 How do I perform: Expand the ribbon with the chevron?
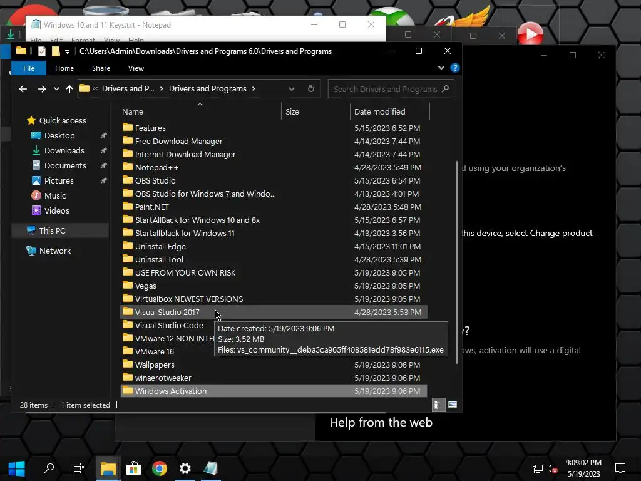[441, 68]
